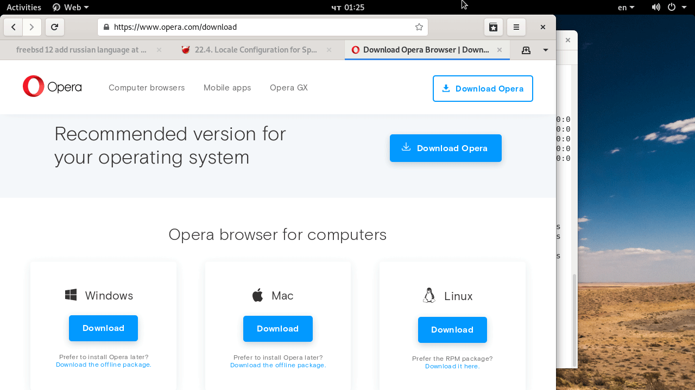Open new tab with tab icon

coord(526,50)
